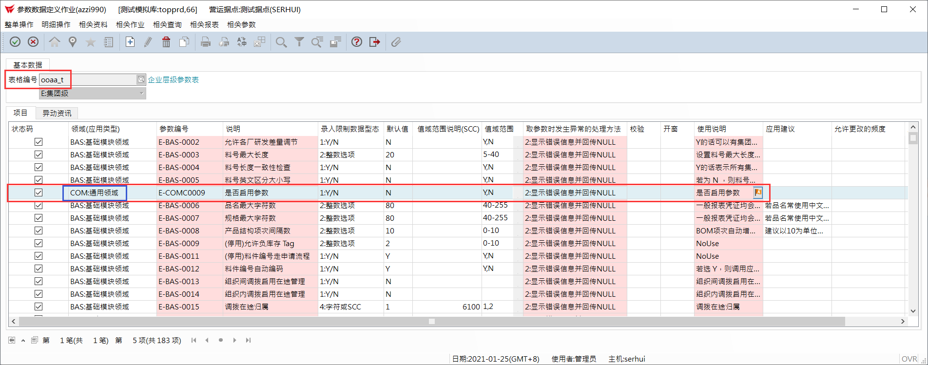
Task: Click the E-BAS-0012 parameter cell
Action: (190, 269)
